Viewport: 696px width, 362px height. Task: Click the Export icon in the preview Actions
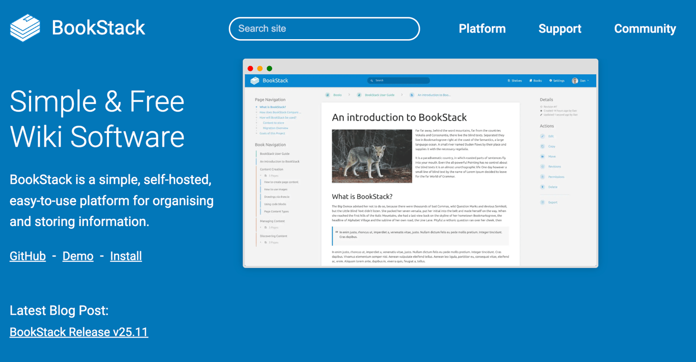543,203
